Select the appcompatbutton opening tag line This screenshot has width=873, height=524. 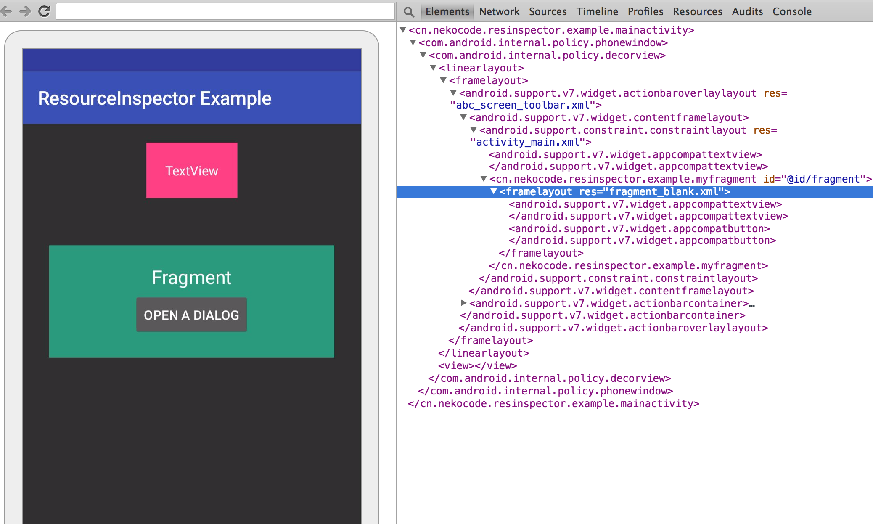pyautogui.click(x=639, y=228)
